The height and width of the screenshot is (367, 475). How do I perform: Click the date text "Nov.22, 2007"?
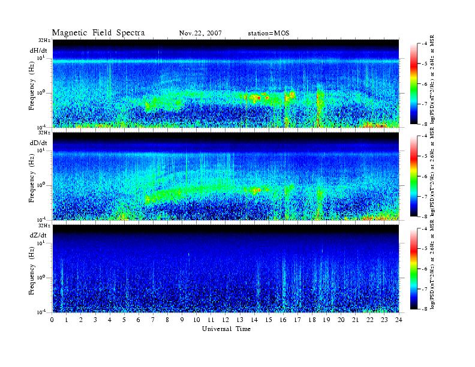[x=200, y=33]
